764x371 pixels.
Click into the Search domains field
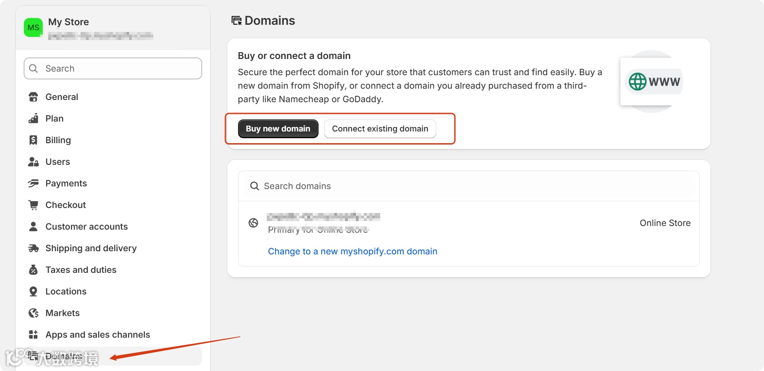click(468, 186)
